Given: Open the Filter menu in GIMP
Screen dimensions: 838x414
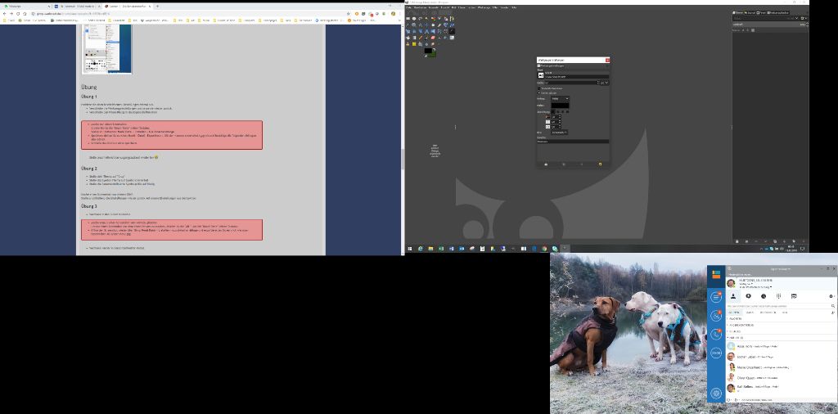Looking at the screenshot, I should click(495, 7).
